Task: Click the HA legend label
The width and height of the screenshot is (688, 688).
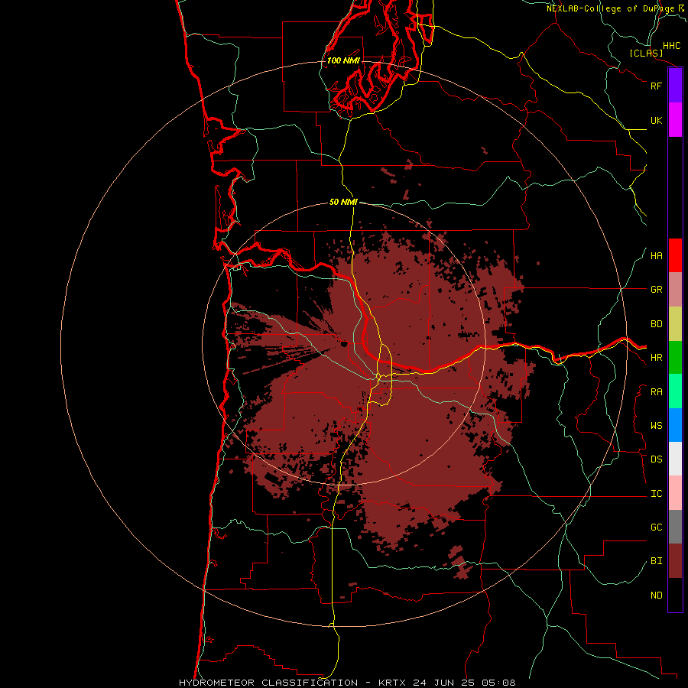Action: [656, 256]
